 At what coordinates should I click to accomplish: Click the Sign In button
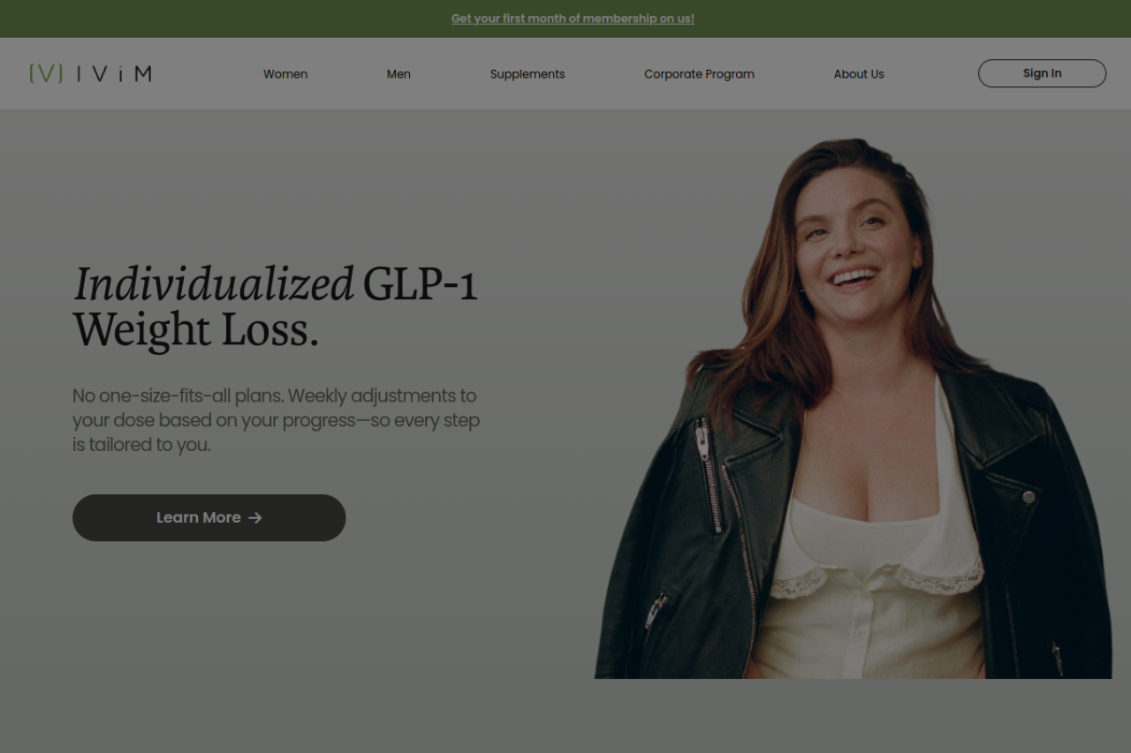pos(1042,73)
